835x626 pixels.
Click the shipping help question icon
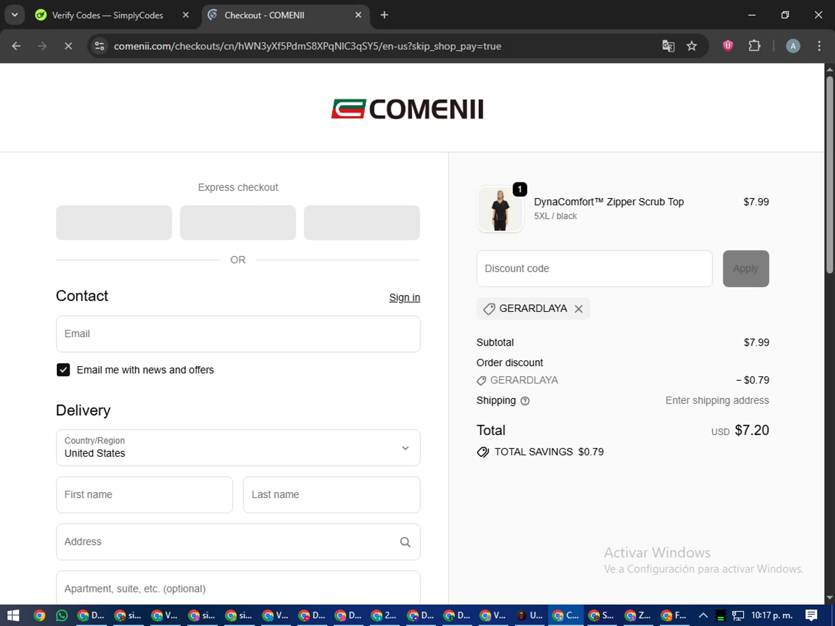pos(525,401)
